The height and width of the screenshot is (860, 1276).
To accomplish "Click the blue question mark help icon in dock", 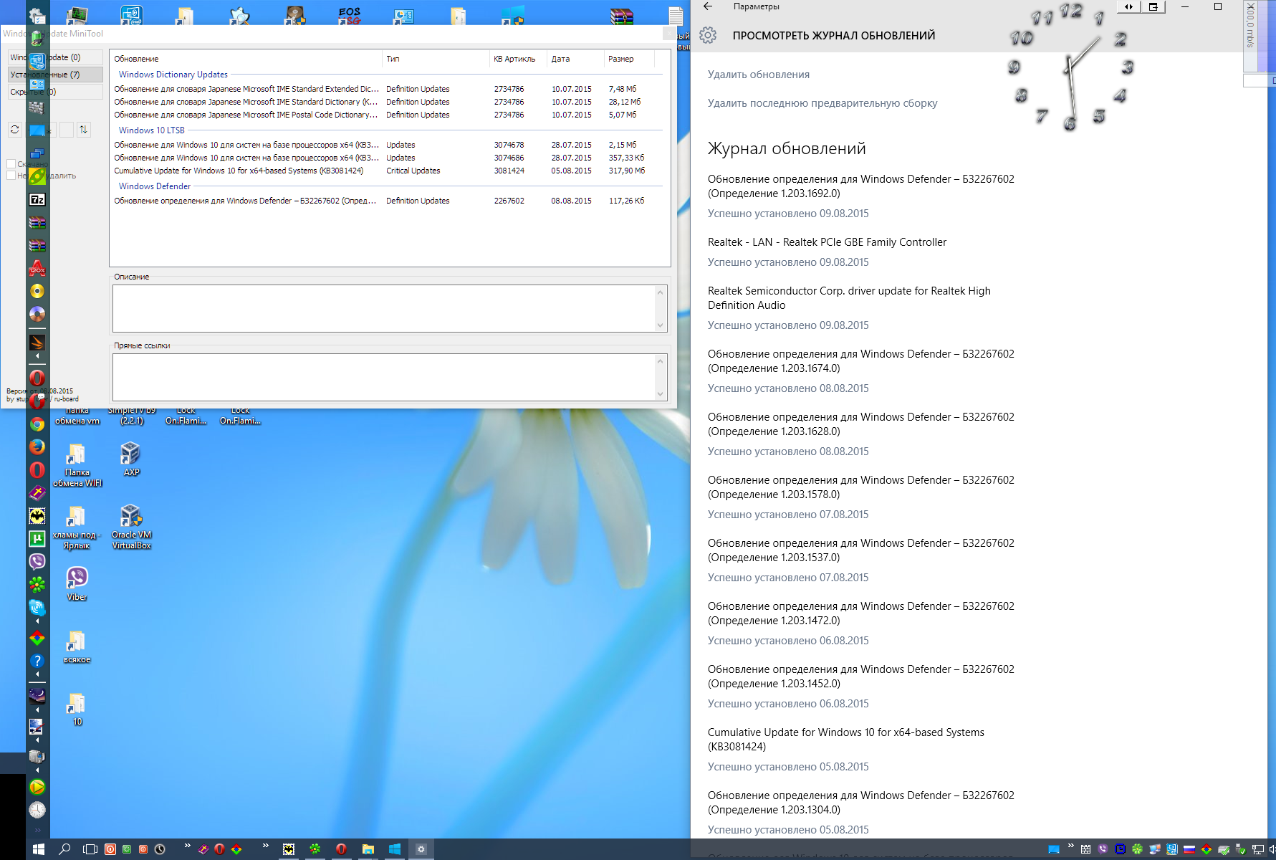I will click(37, 661).
